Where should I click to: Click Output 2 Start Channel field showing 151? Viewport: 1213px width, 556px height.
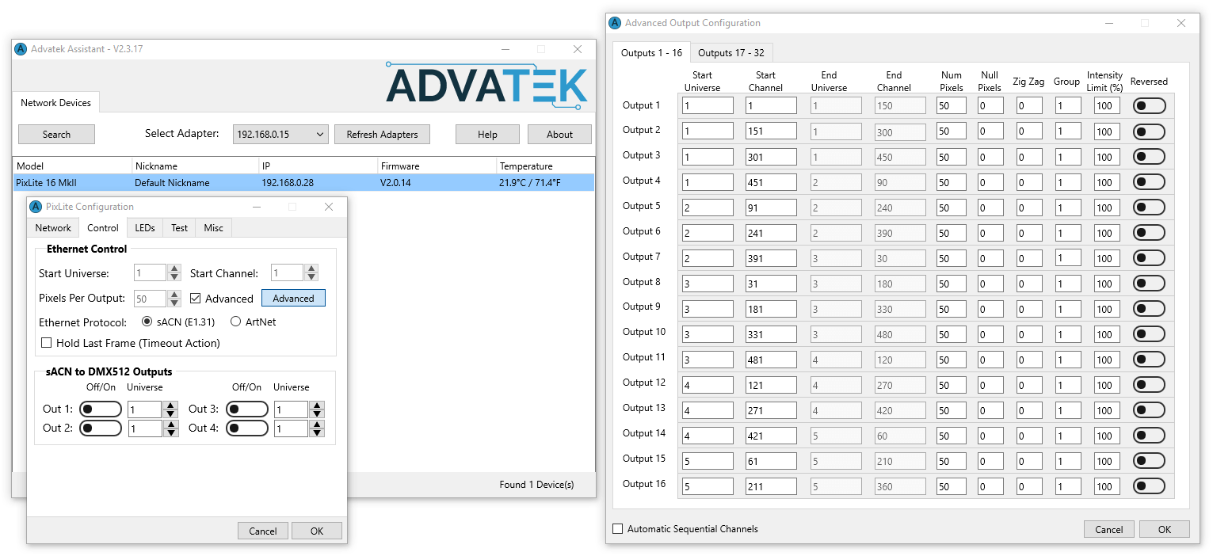[771, 131]
